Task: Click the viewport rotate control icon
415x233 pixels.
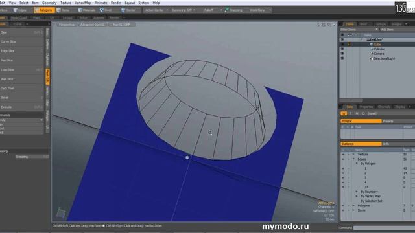Action: click(x=324, y=25)
